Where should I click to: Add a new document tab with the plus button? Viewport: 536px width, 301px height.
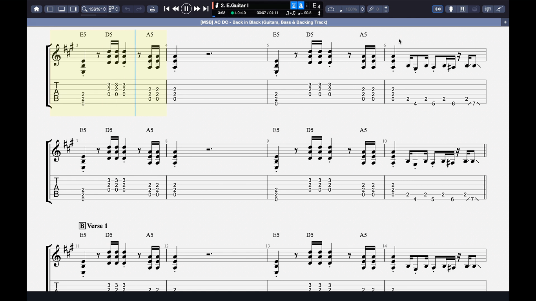click(x=505, y=22)
